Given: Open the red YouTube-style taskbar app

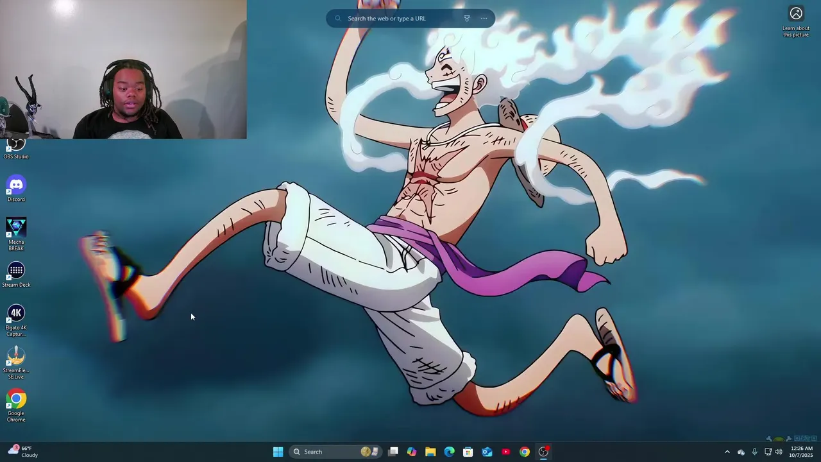Looking at the screenshot, I should coord(506,452).
